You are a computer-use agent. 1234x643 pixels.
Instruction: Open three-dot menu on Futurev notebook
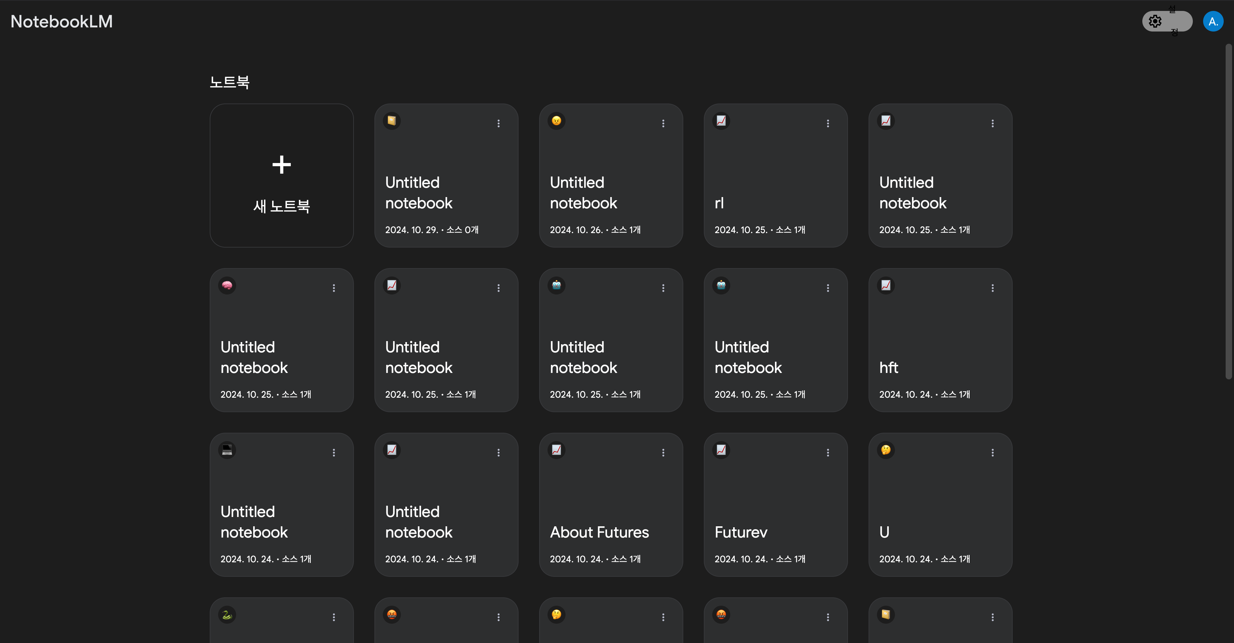[x=828, y=453]
